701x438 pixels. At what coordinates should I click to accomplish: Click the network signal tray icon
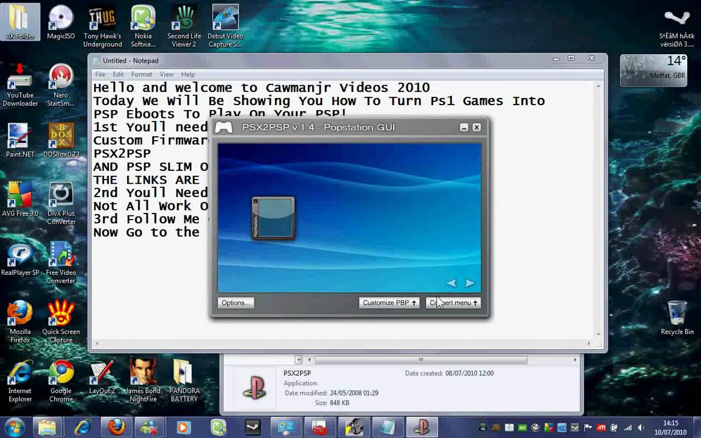tap(628, 428)
